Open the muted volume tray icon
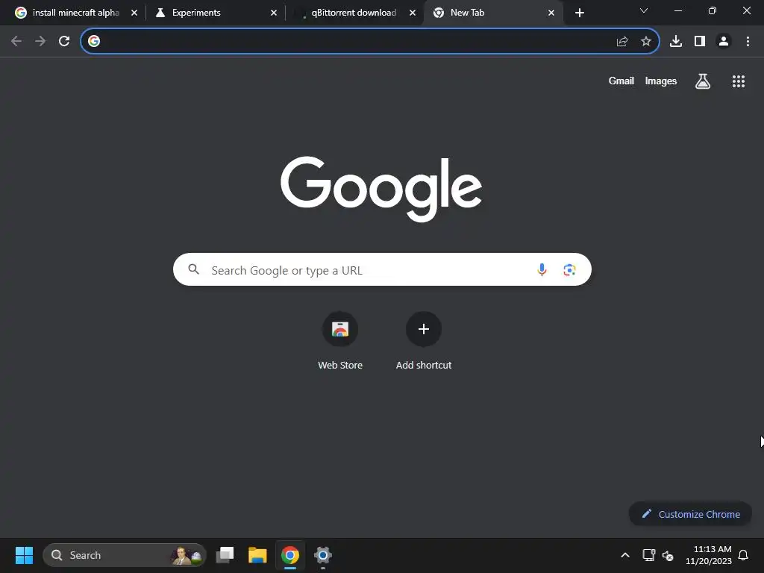This screenshot has width=764, height=573. (x=668, y=555)
